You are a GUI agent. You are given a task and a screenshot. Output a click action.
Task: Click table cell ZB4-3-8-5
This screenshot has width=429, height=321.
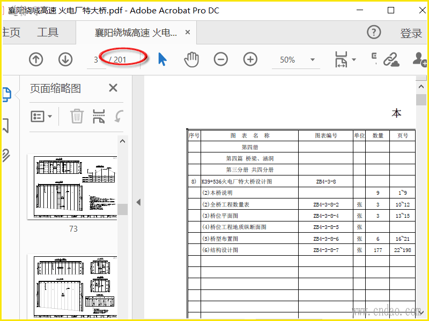(326, 227)
